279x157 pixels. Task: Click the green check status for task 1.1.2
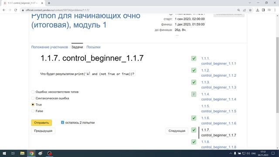pyautogui.click(x=194, y=70)
